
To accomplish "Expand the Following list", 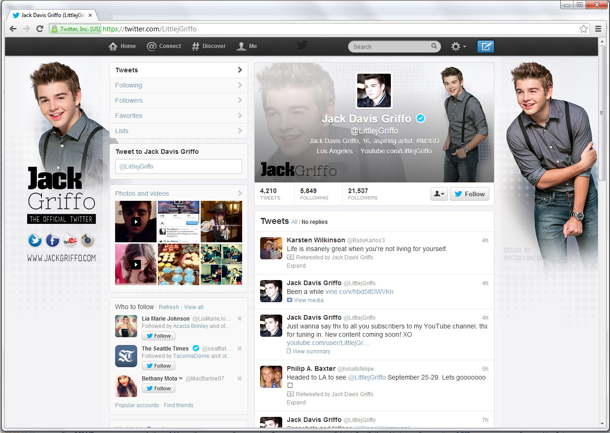I will click(x=178, y=85).
